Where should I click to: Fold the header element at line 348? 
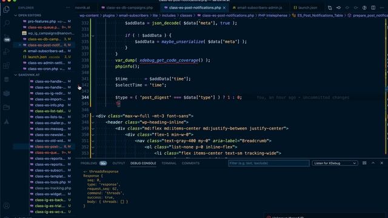(x=93, y=122)
